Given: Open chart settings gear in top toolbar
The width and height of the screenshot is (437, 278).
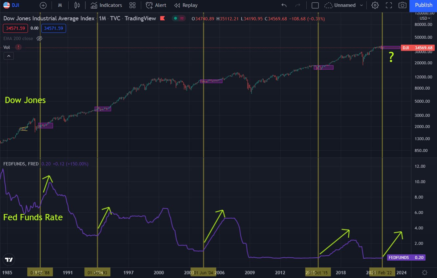Looking at the screenshot, I should pyautogui.click(x=375, y=5).
